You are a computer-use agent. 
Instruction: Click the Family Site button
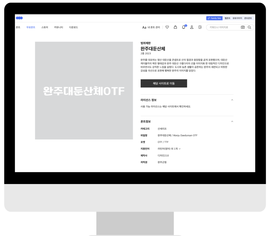click(x=214, y=18)
